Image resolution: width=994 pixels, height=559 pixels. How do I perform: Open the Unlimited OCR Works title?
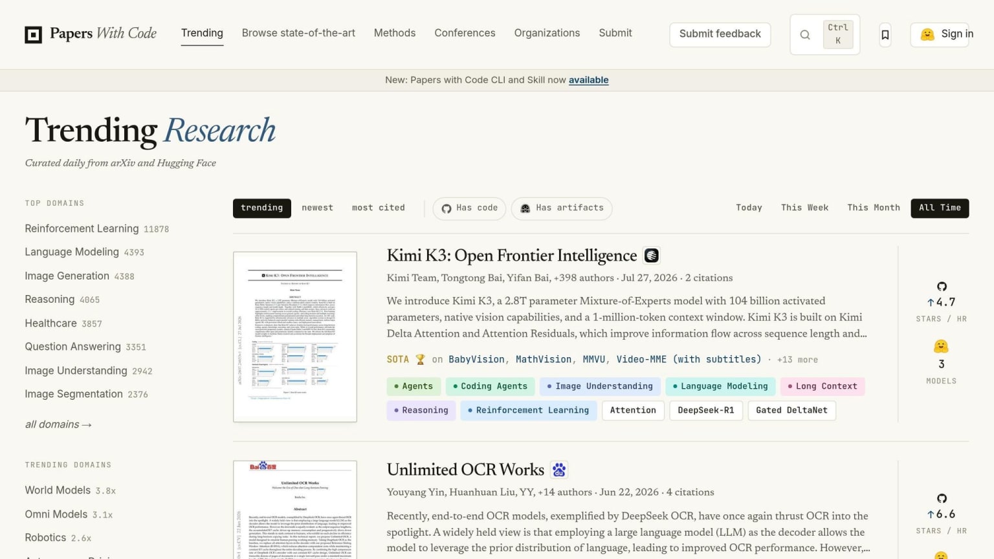pos(465,470)
